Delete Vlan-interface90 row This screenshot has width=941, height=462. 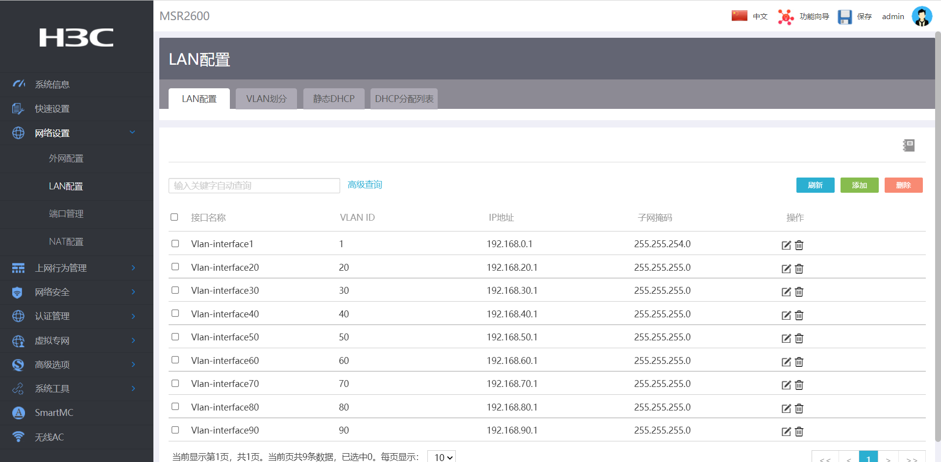pyautogui.click(x=799, y=432)
